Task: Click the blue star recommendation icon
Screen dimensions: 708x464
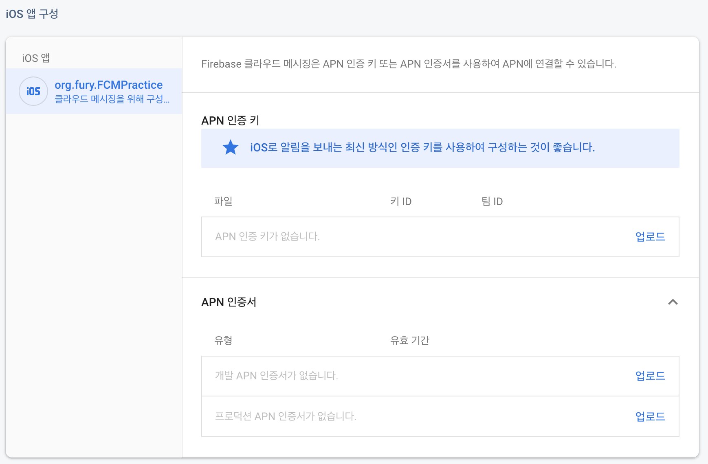Action: click(231, 147)
